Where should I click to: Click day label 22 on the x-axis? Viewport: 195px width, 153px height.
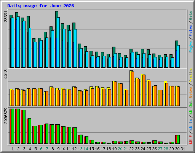[x=131, y=149]
